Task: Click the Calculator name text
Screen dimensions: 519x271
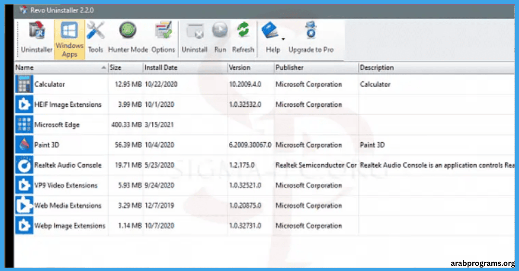Action: [x=50, y=85]
